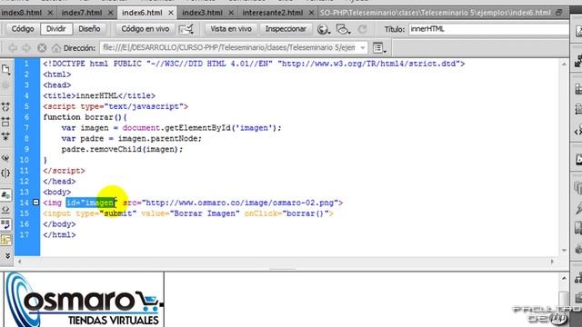
Task: Click 'var padre = imagen.parentNode;' line
Action: pyautogui.click(x=131, y=139)
